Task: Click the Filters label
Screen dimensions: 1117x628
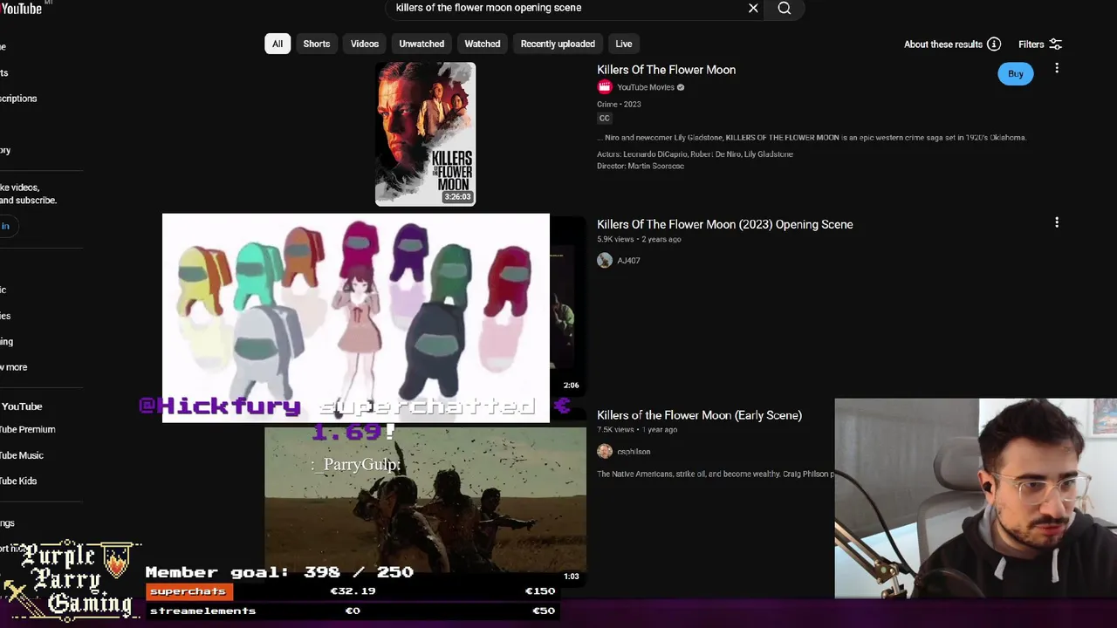Action: point(1031,44)
